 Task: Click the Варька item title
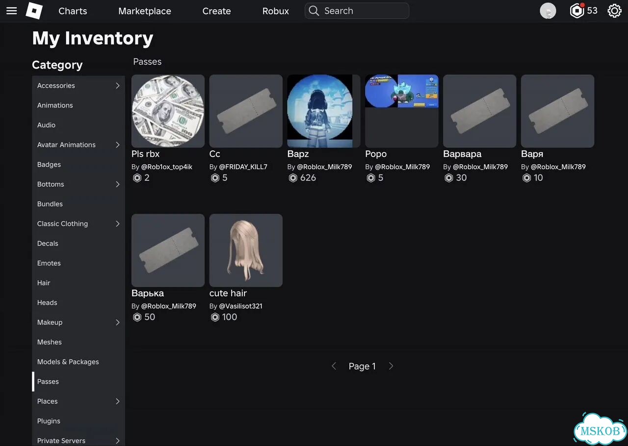148,293
